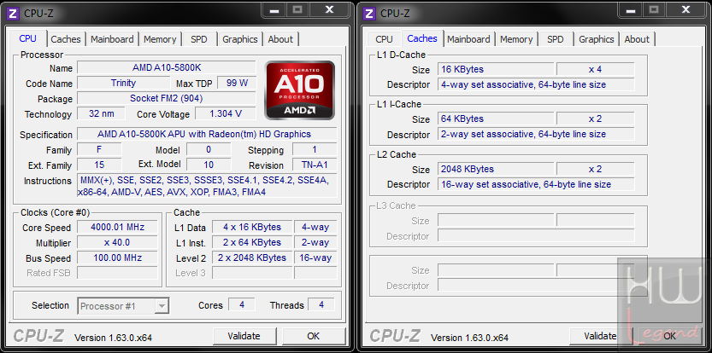Go to SPD tab in left window
The width and height of the screenshot is (712, 353).
point(199,39)
